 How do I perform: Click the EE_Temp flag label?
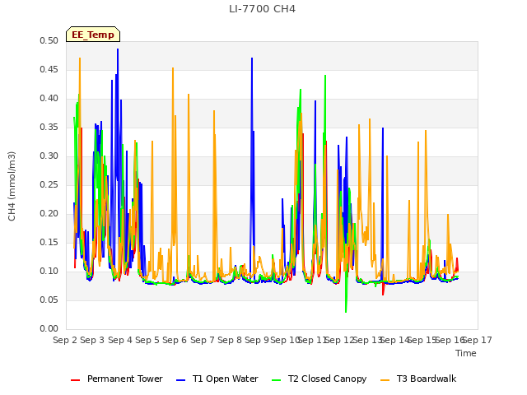pos(93,35)
